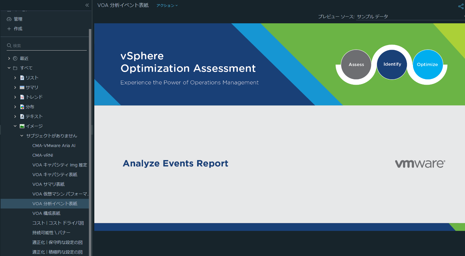Click the イメージ picture icon

(22, 126)
